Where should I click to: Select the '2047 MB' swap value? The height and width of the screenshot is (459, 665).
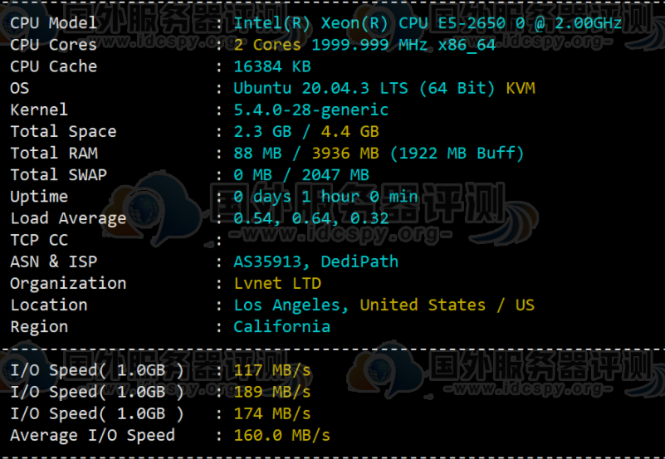335,174
